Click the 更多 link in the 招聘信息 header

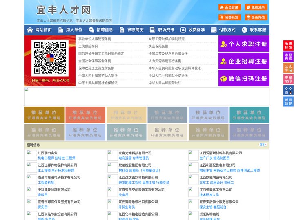263,145
